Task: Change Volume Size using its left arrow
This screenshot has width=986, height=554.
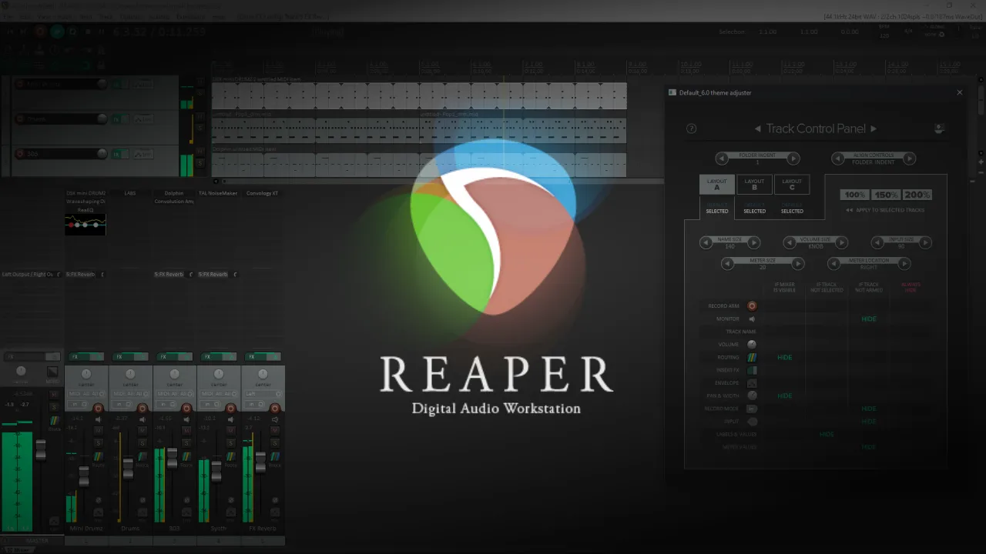Action: click(790, 242)
